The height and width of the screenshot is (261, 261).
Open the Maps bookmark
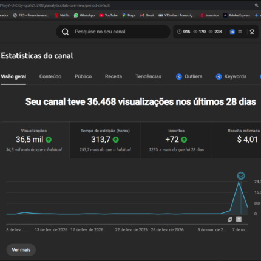129,15
